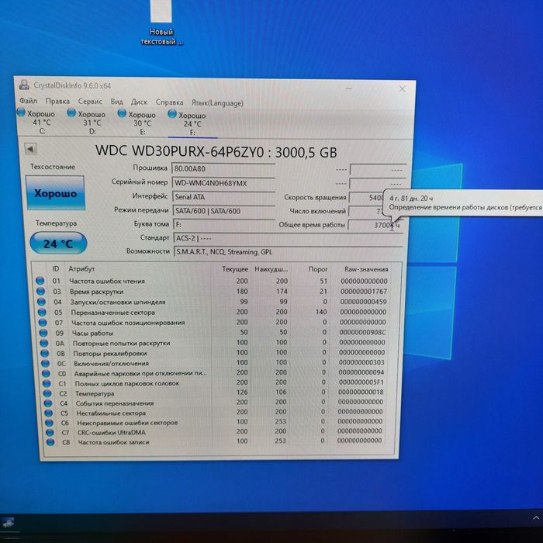Close the CrystalDiskInfo window
543x543 pixels.
(402, 89)
